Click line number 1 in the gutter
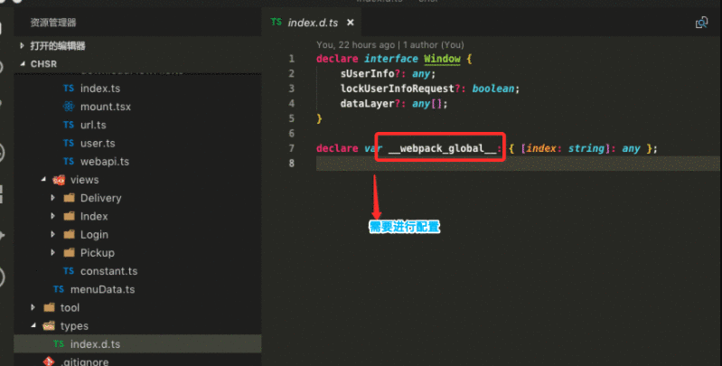Screen dimensions: 722x366 (292, 59)
